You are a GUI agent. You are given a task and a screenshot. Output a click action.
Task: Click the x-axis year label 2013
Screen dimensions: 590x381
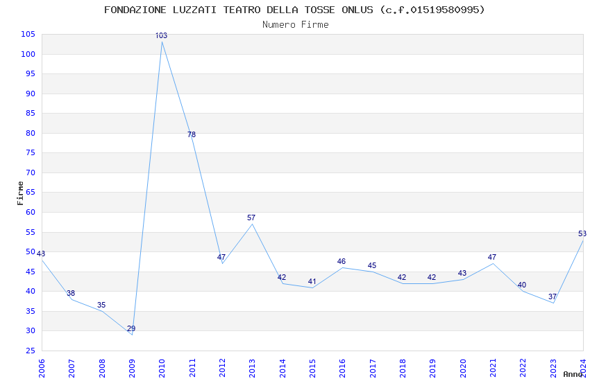pyautogui.click(x=252, y=369)
